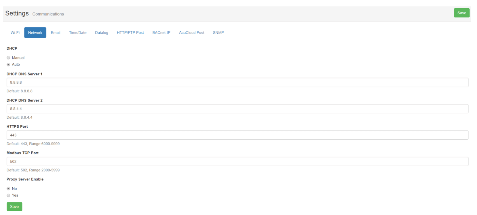Image resolution: width=477 pixels, height=215 pixels.
Task: Click the Settings page heading
Action: coord(17,13)
